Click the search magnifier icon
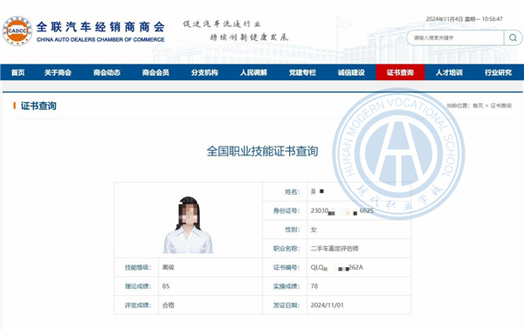 pyautogui.click(x=513, y=38)
